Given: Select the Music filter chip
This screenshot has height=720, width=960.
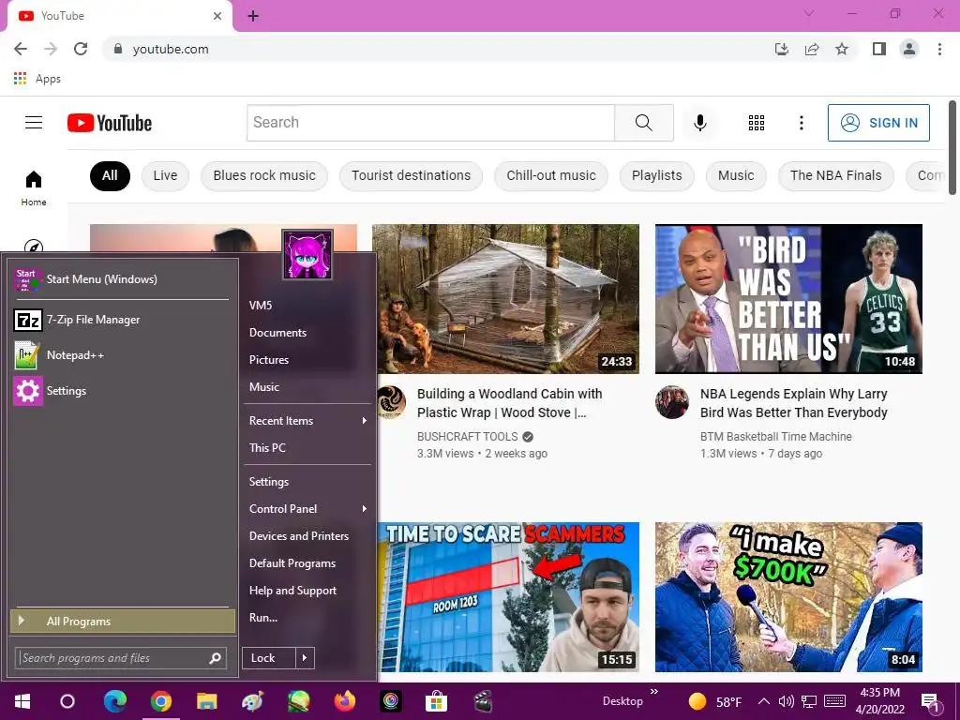Looking at the screenshot, I should (x=736, y=175).
